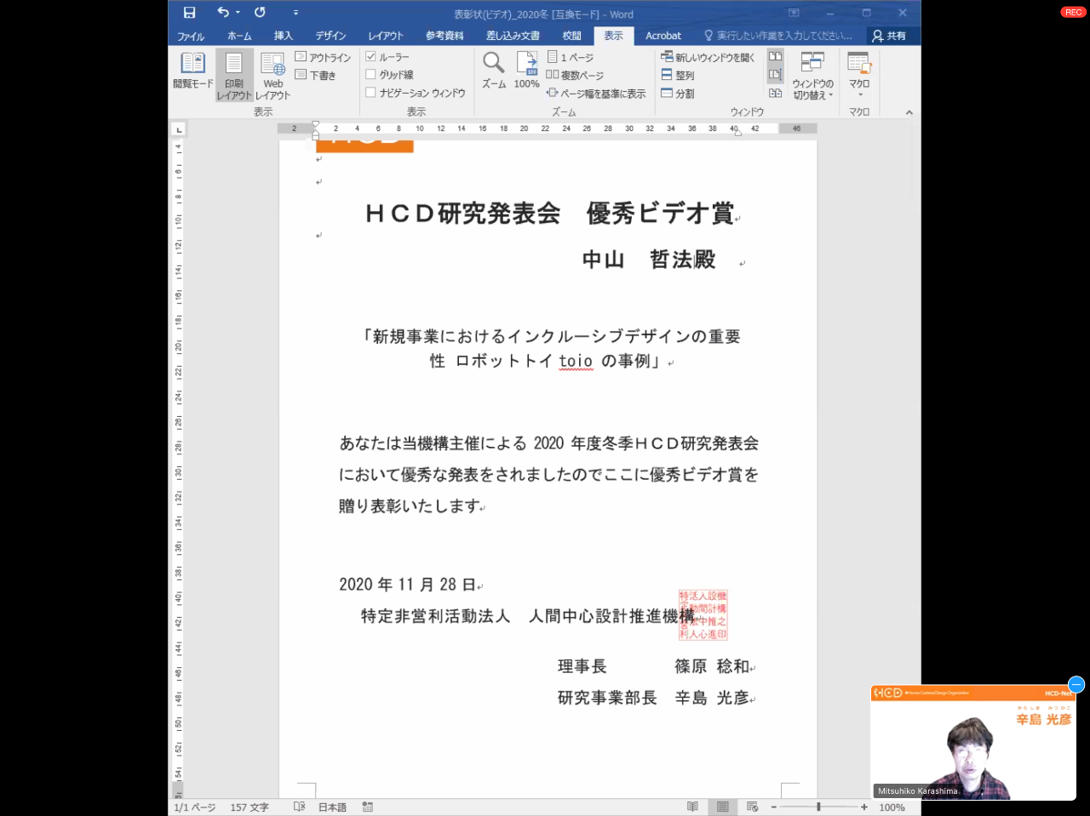Click the 共有 share button
1090x816 pixels.
click(x=890, y=36)
